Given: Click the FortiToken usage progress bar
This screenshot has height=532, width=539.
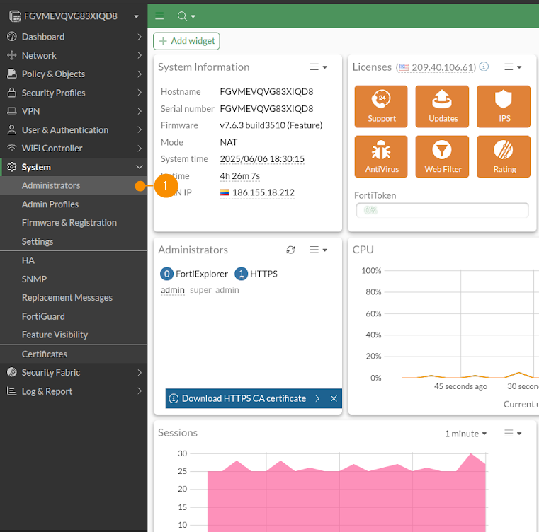Looking at the screenshot, I should pyautogui.click(x=442, y=210).
